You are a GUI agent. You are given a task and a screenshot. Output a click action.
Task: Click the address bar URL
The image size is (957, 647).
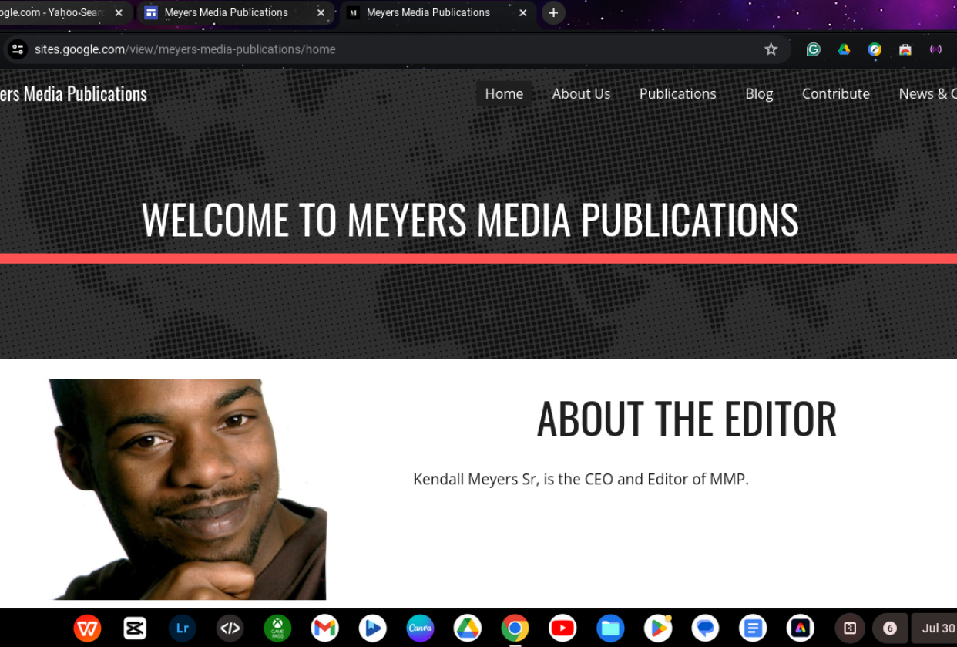(185, 49)
